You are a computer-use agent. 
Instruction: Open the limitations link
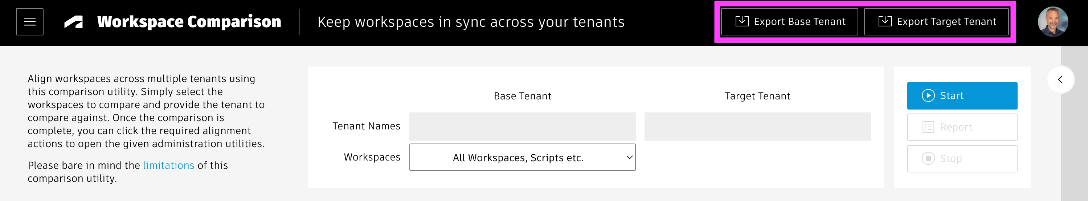168,166
